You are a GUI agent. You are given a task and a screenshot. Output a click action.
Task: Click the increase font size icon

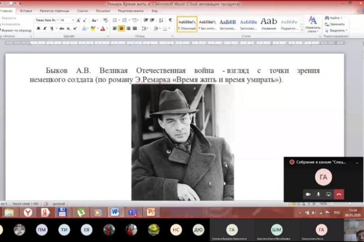point(79,20)
